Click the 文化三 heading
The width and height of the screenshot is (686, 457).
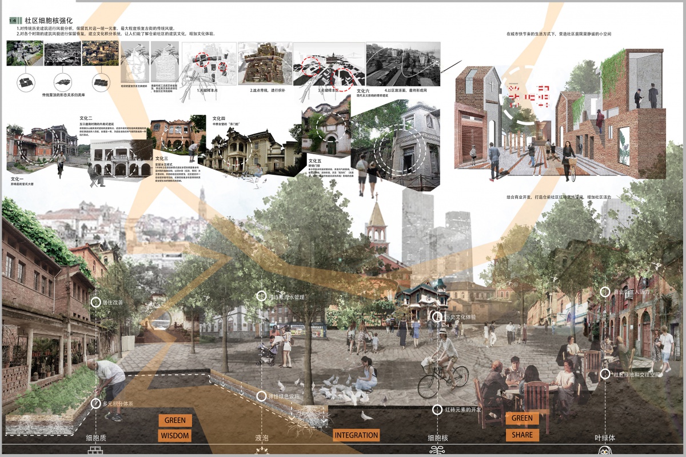162,158
